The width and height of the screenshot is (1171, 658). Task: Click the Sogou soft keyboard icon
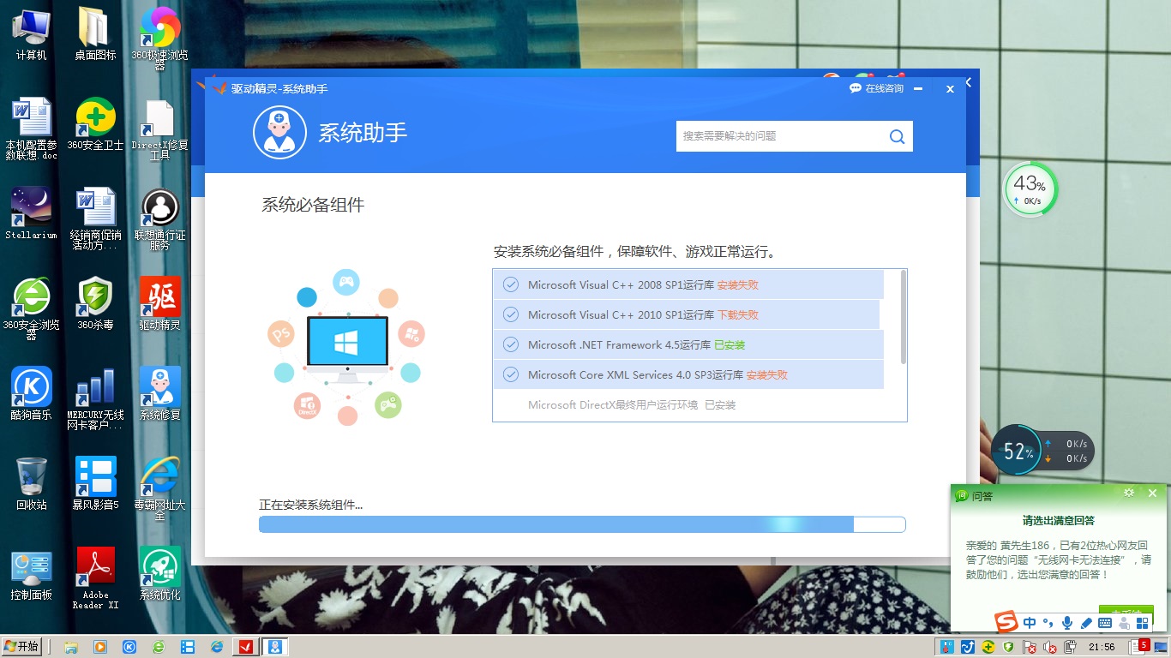tap(1106, 624)
